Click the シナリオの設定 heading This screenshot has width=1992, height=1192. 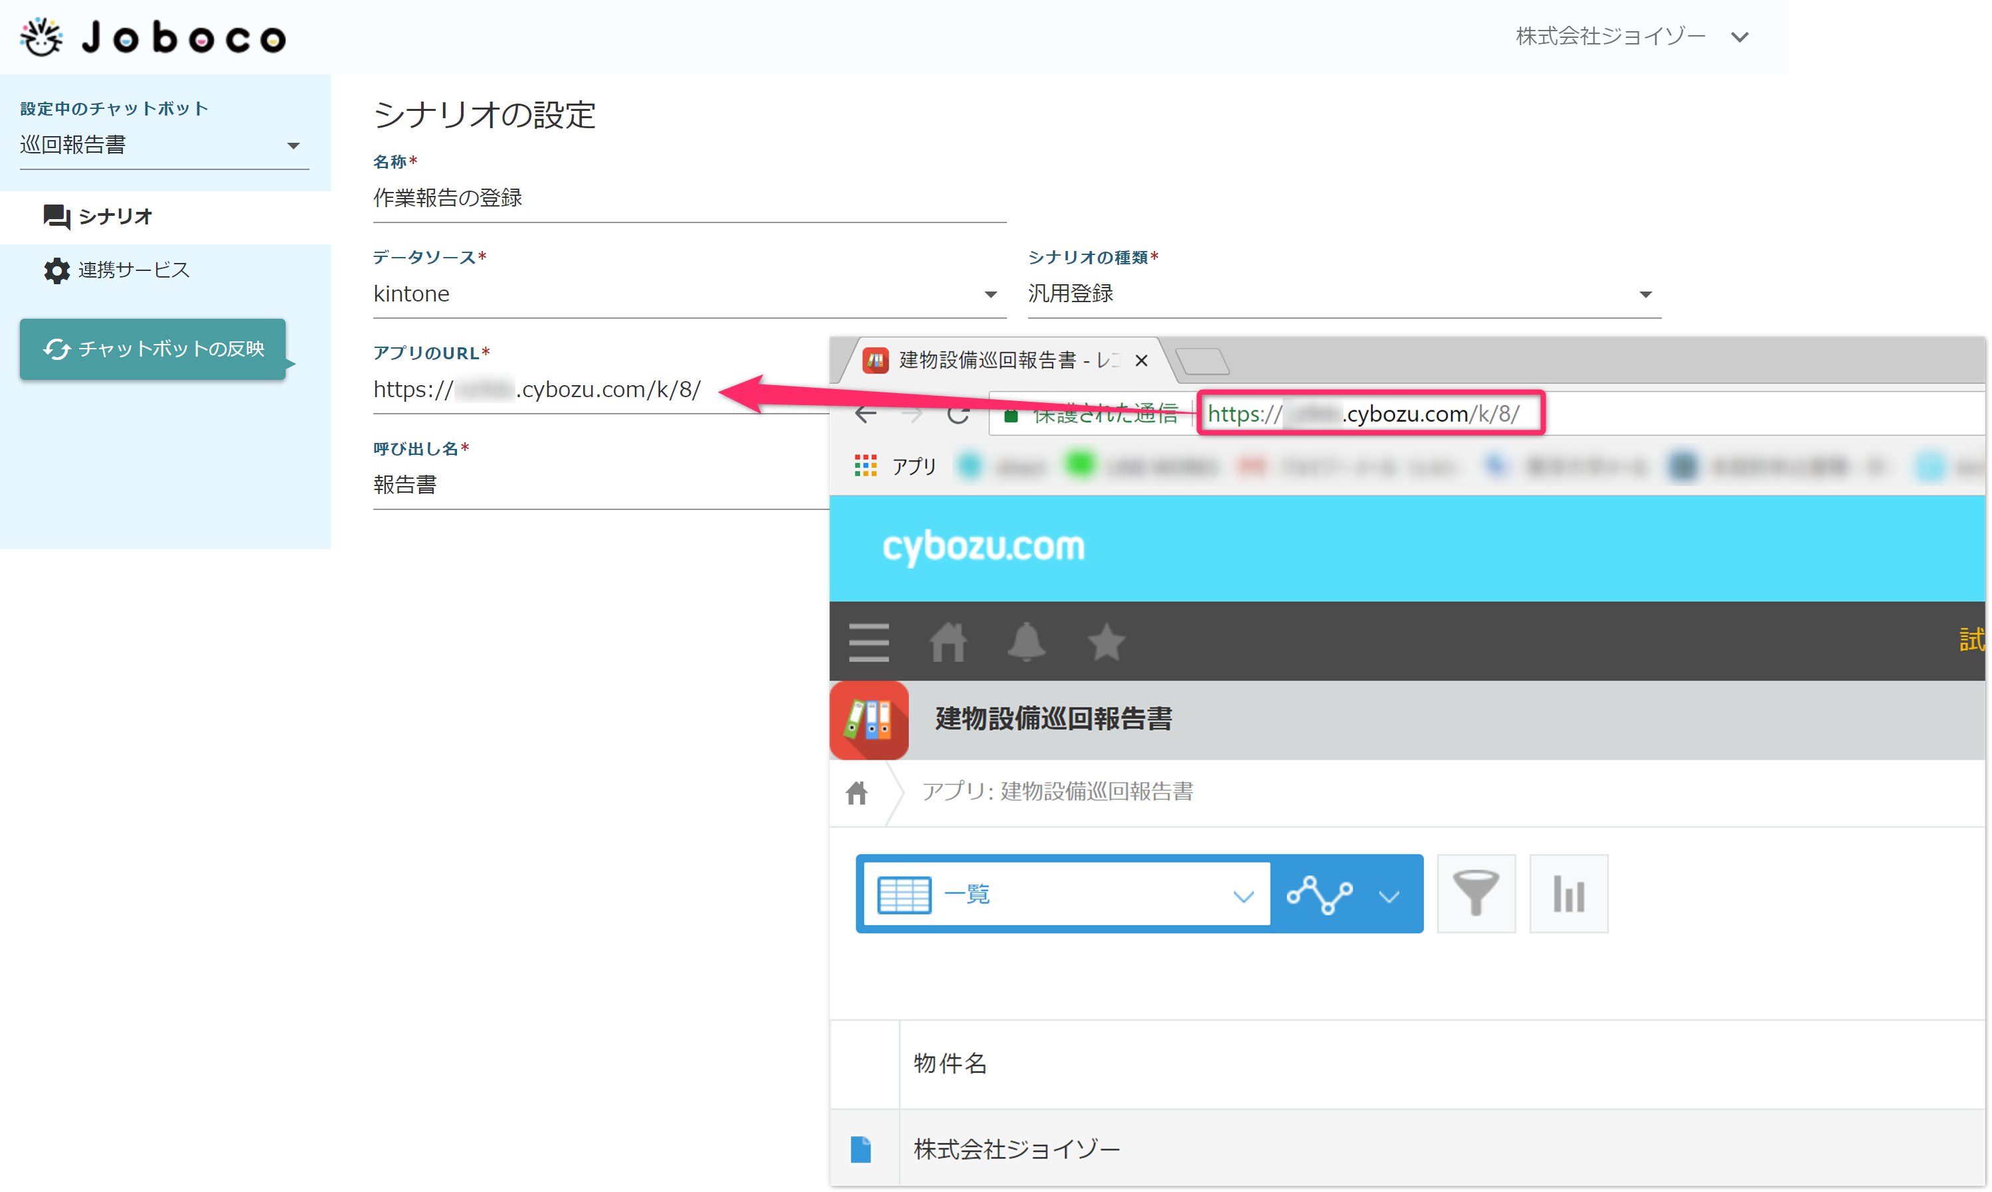[484, 116]
